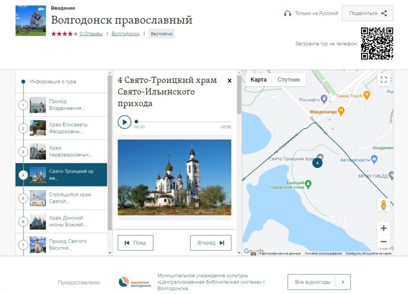
Task: Close the Свято-Троицкий храм info panel
Action: [229, 81]
